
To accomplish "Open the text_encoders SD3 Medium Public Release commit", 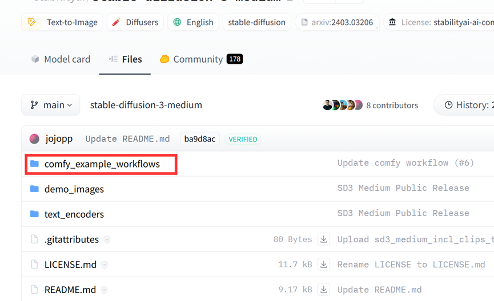I will (x=403, y=213).
